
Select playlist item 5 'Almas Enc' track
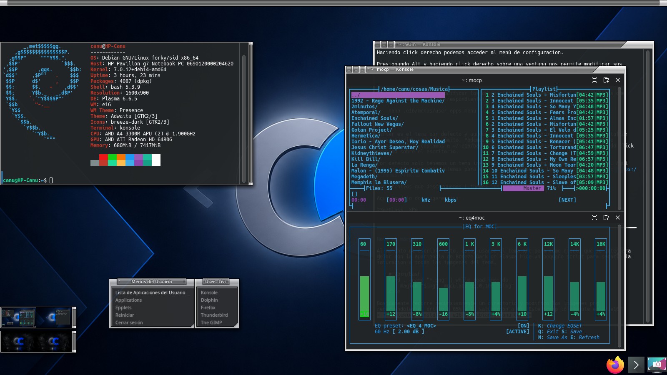point(546,118)
